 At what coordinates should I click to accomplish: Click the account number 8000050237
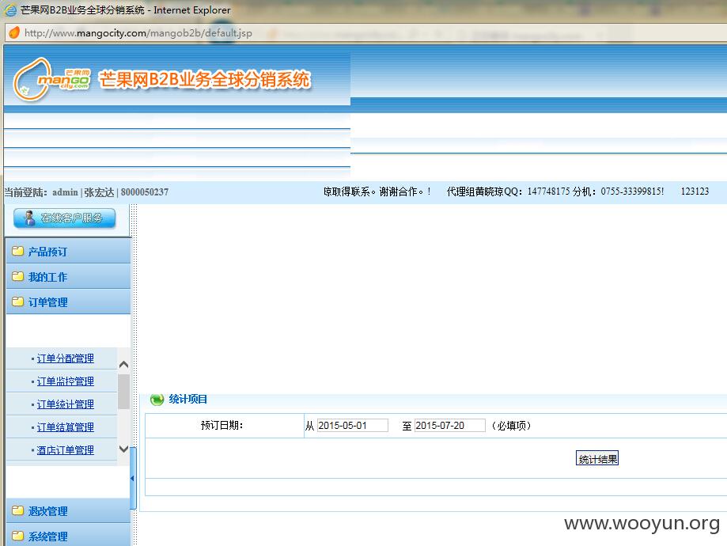pos(145,192)
